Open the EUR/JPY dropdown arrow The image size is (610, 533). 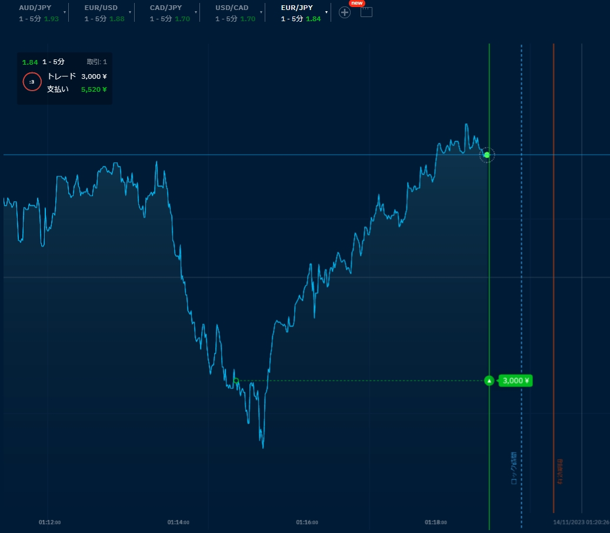326,12
